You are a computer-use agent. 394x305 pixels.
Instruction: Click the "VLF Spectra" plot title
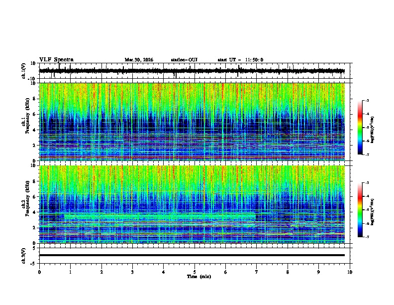[x=56, y=60]
